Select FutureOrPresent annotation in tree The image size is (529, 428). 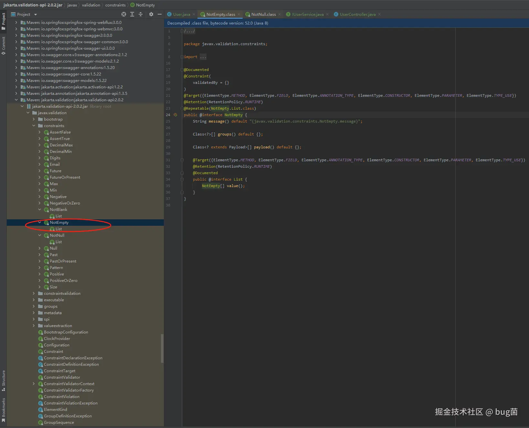pos(65,177)
